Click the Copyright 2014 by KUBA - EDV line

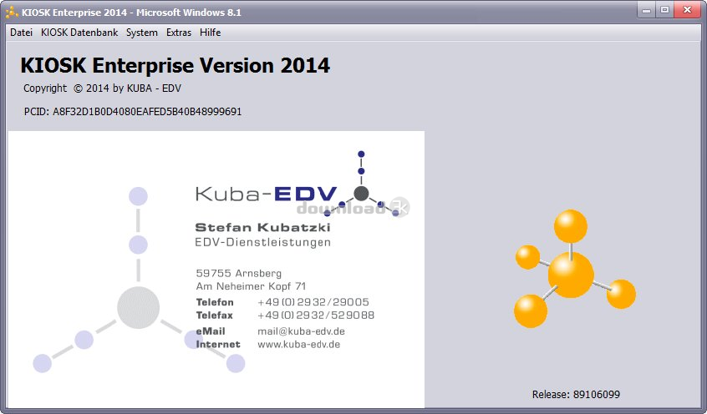point(102,88)
